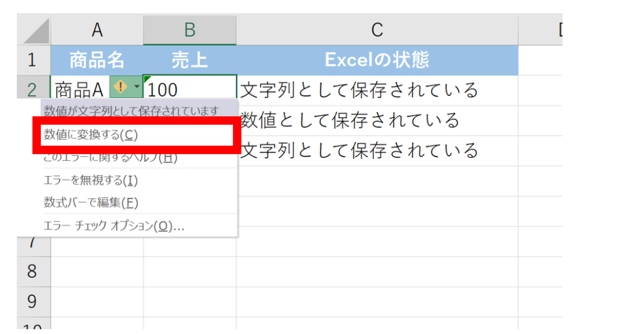Click the error warning exclamation icon
Viewport: 634px width, 334px height.
[121, 88]
